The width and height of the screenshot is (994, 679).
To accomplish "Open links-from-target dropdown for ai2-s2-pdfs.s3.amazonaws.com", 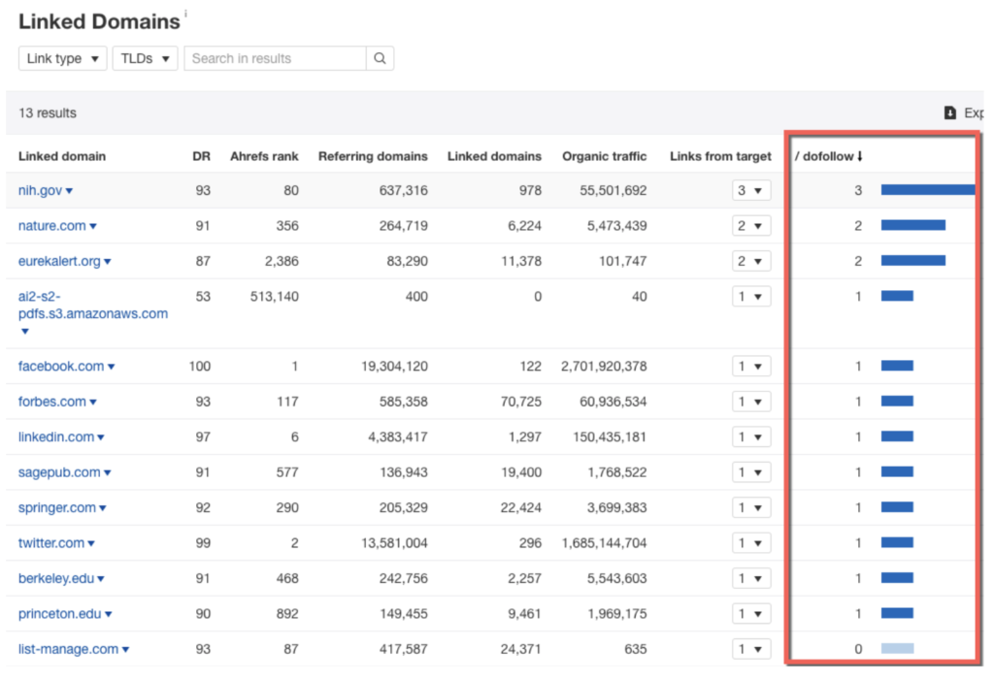I will pos(751,297).
